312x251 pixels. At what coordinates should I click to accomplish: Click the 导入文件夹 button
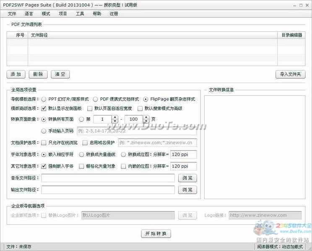(x=290, y=74)
